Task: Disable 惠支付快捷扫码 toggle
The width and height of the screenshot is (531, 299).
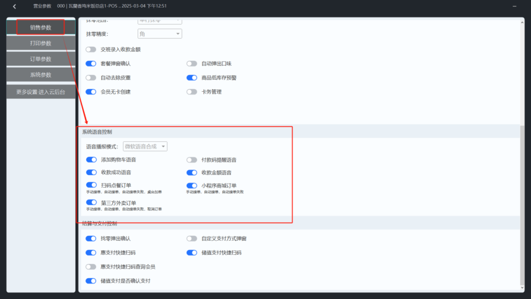Action: [x=91, y=253]
